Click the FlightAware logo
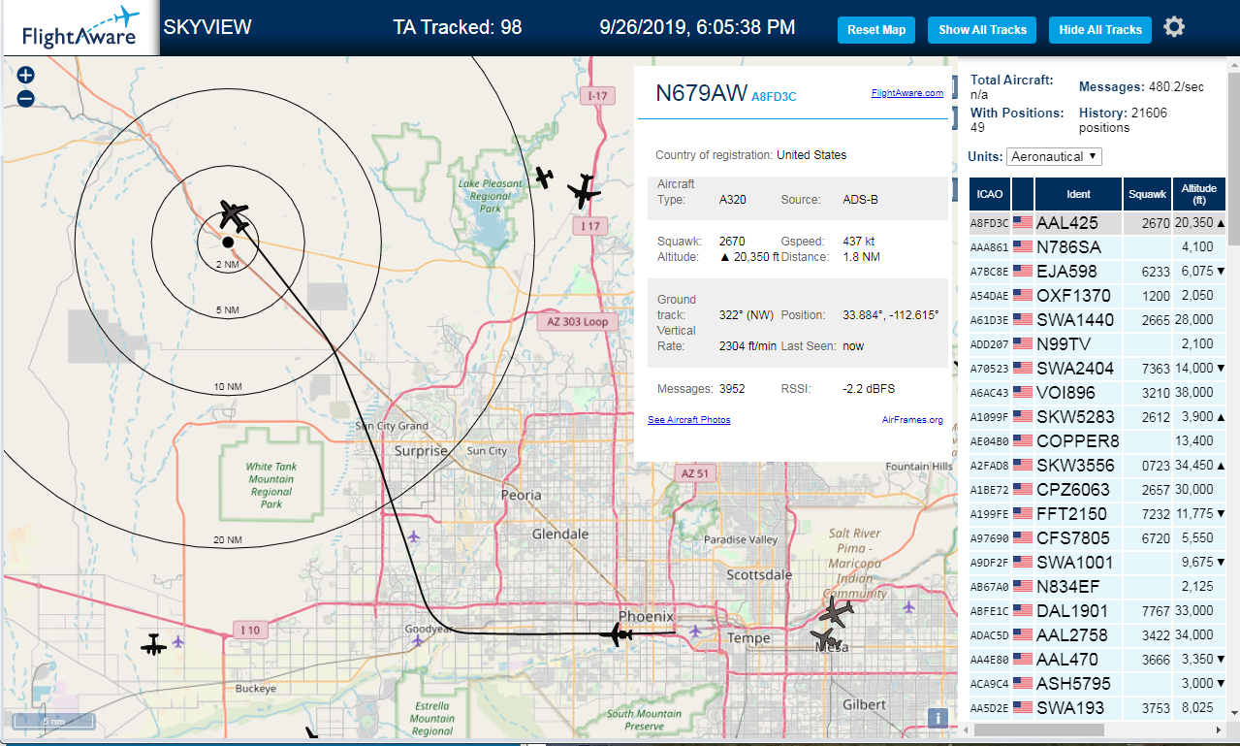Viewport: 1240px width, 746px height. click(x=79, y=29)
